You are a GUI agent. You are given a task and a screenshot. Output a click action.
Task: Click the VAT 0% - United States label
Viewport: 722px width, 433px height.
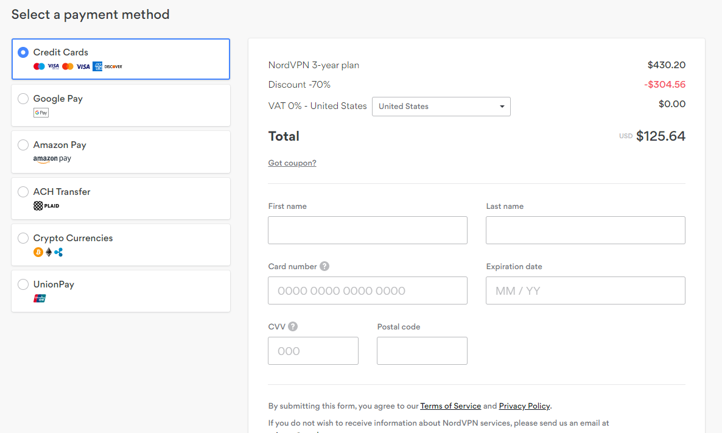[x=317, y=106]
